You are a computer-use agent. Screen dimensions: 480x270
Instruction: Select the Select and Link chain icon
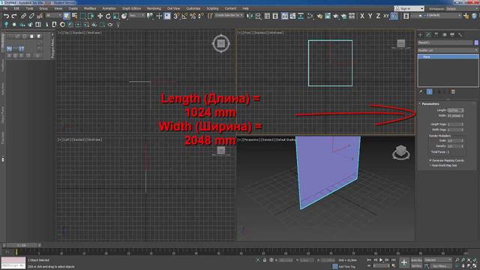[23, 16]
